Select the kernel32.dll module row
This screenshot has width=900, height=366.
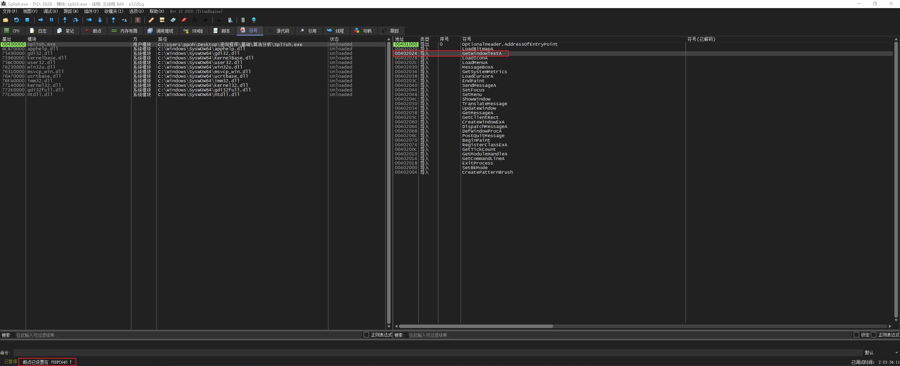tap(193, 85)
